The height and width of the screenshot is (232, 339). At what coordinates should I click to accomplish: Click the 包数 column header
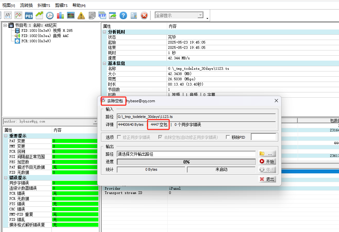[318, 121]
